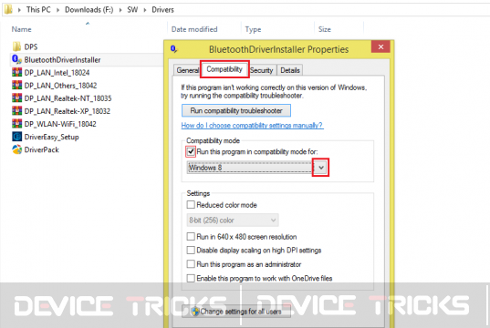490x328 pixels.
Task: Select the BluetoothDriverInstaller file icon
Action: tap(16, 59)
